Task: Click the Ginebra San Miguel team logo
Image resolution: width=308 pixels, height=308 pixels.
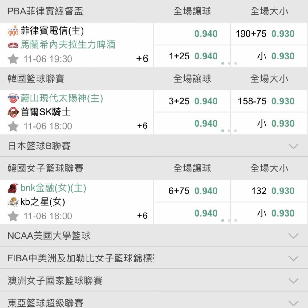Action: [13, 45]
